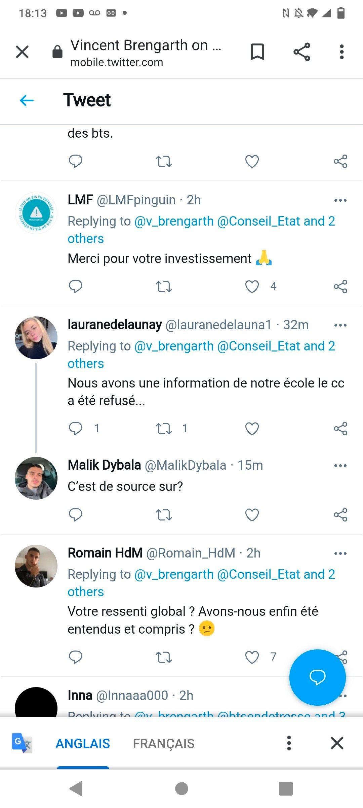
Task: Switch translation to ANGLAIS tab
Action: click(x=83, y=743)
